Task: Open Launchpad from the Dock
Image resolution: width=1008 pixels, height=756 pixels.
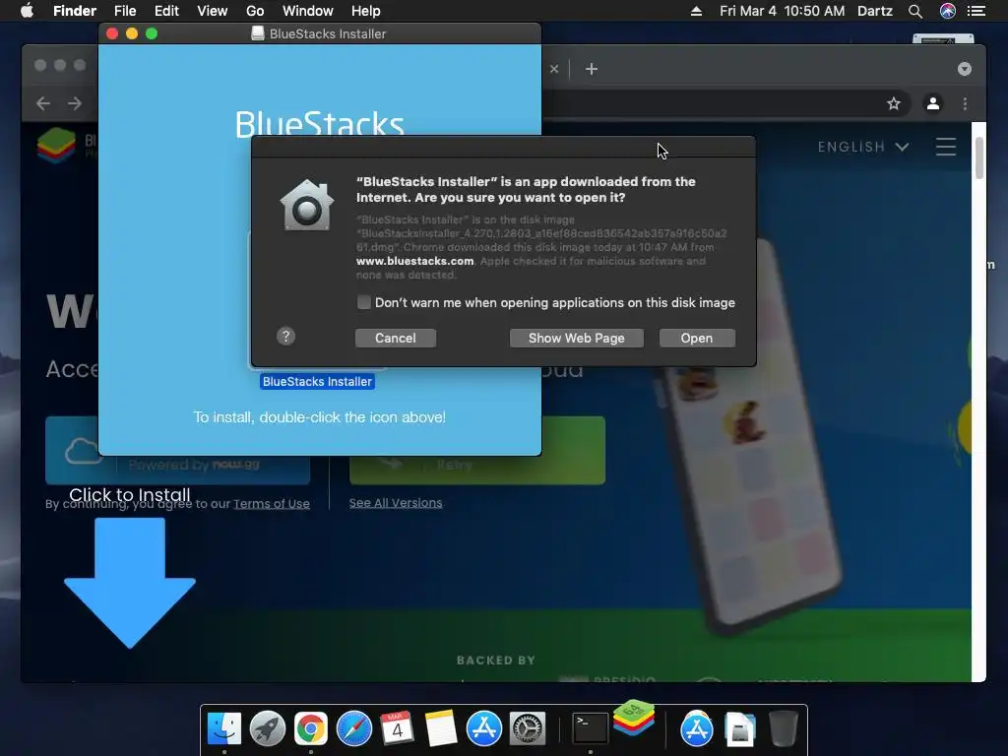Action: [x=268, y=729]
